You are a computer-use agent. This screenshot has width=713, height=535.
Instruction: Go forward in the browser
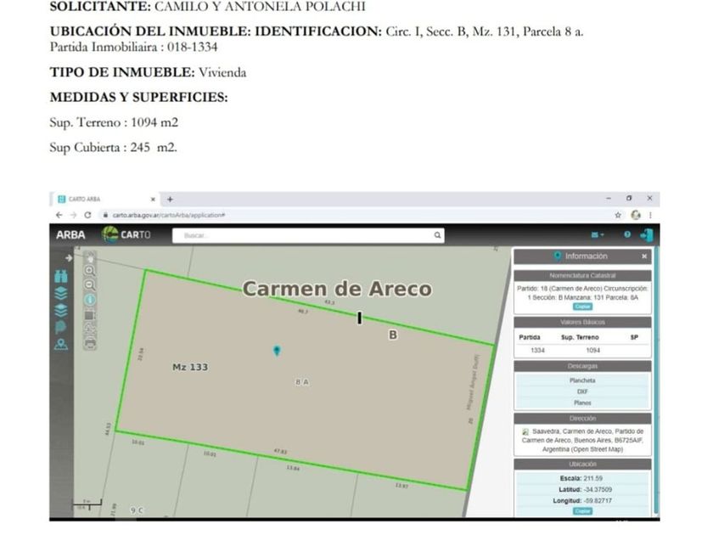[x=73, y=215]
